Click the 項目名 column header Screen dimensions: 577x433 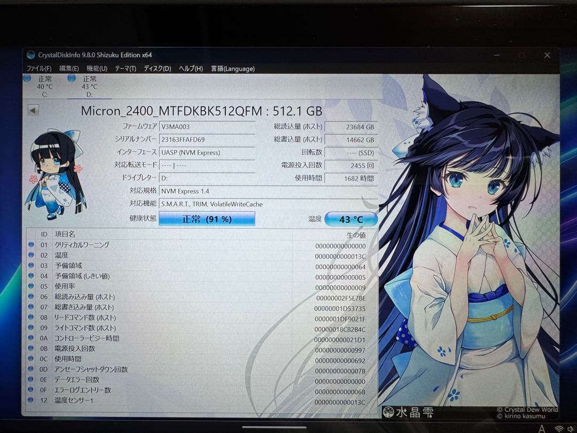coord(65,234)
